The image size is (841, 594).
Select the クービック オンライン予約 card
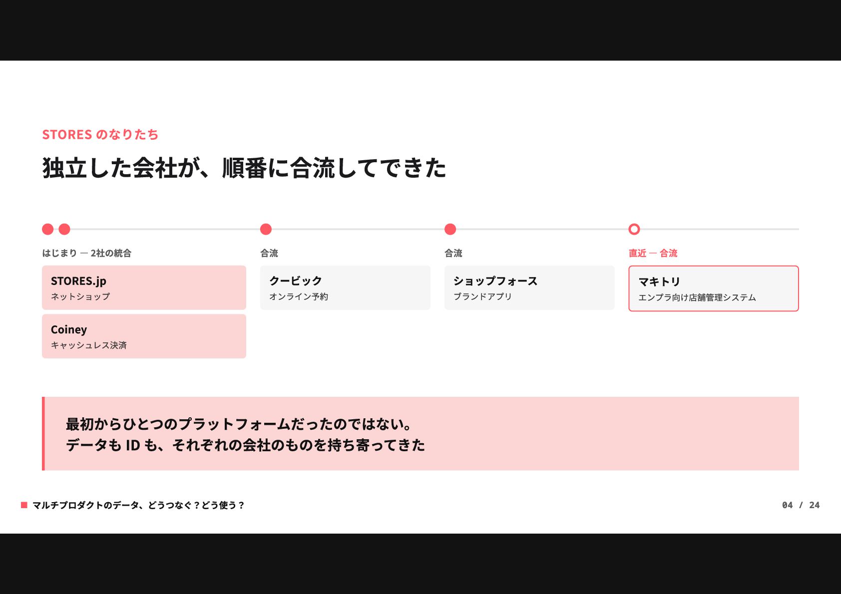click(345, 288)
